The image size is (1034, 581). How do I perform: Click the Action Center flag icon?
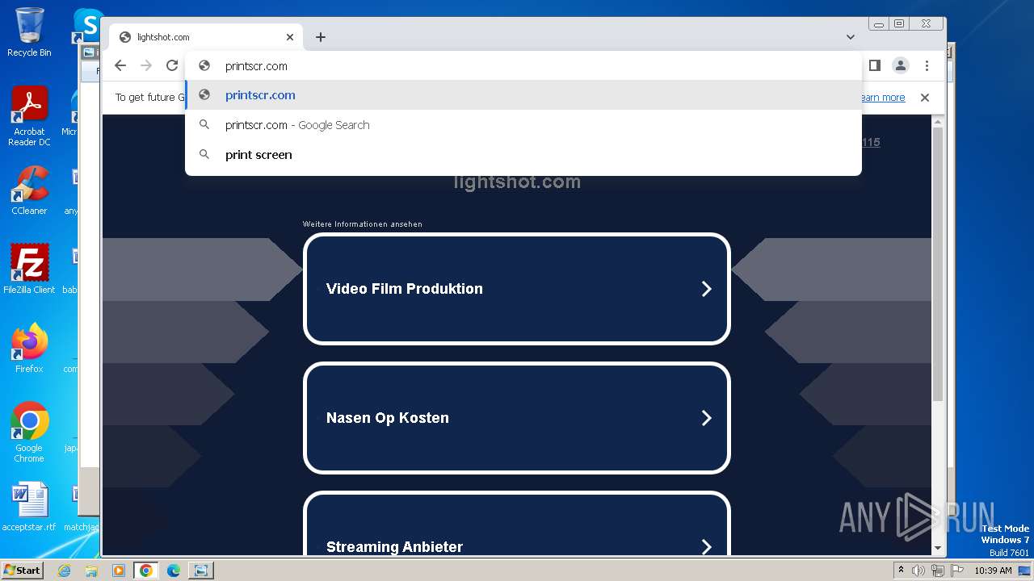pyautogui.click(x=956, y=571)
